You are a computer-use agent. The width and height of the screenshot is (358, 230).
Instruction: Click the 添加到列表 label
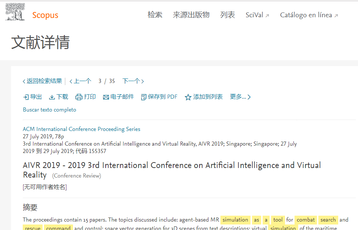click(x=208, y=97)
